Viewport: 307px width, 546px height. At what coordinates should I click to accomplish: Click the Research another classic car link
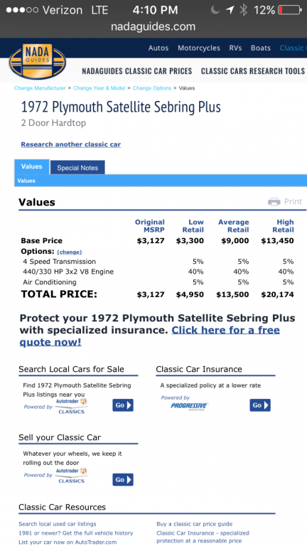point(71,144)
